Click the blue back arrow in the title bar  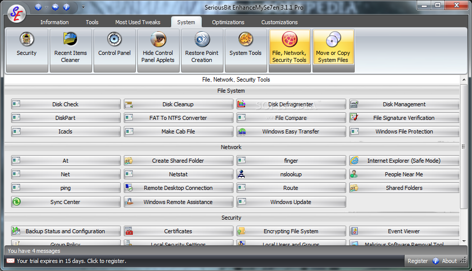55,7
